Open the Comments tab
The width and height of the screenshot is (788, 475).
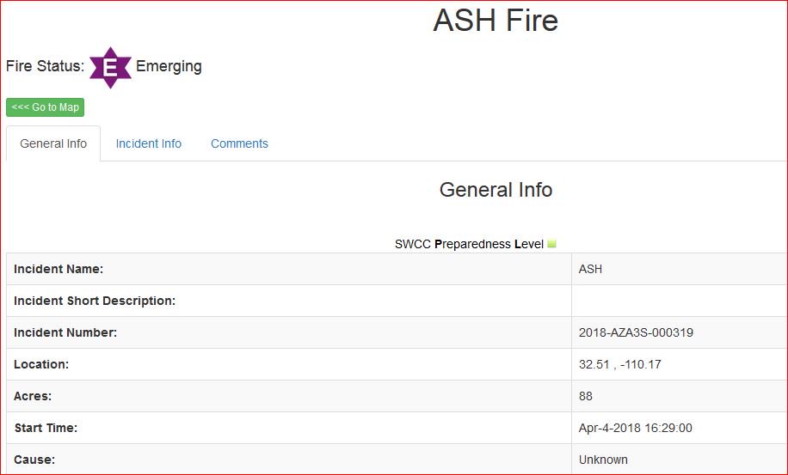(x=239, y=143)
